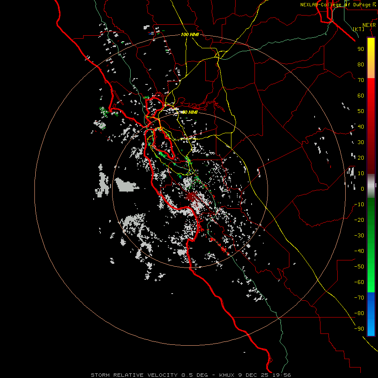Click the NEXLAB-College of DuPage title text

pos(339,5)
